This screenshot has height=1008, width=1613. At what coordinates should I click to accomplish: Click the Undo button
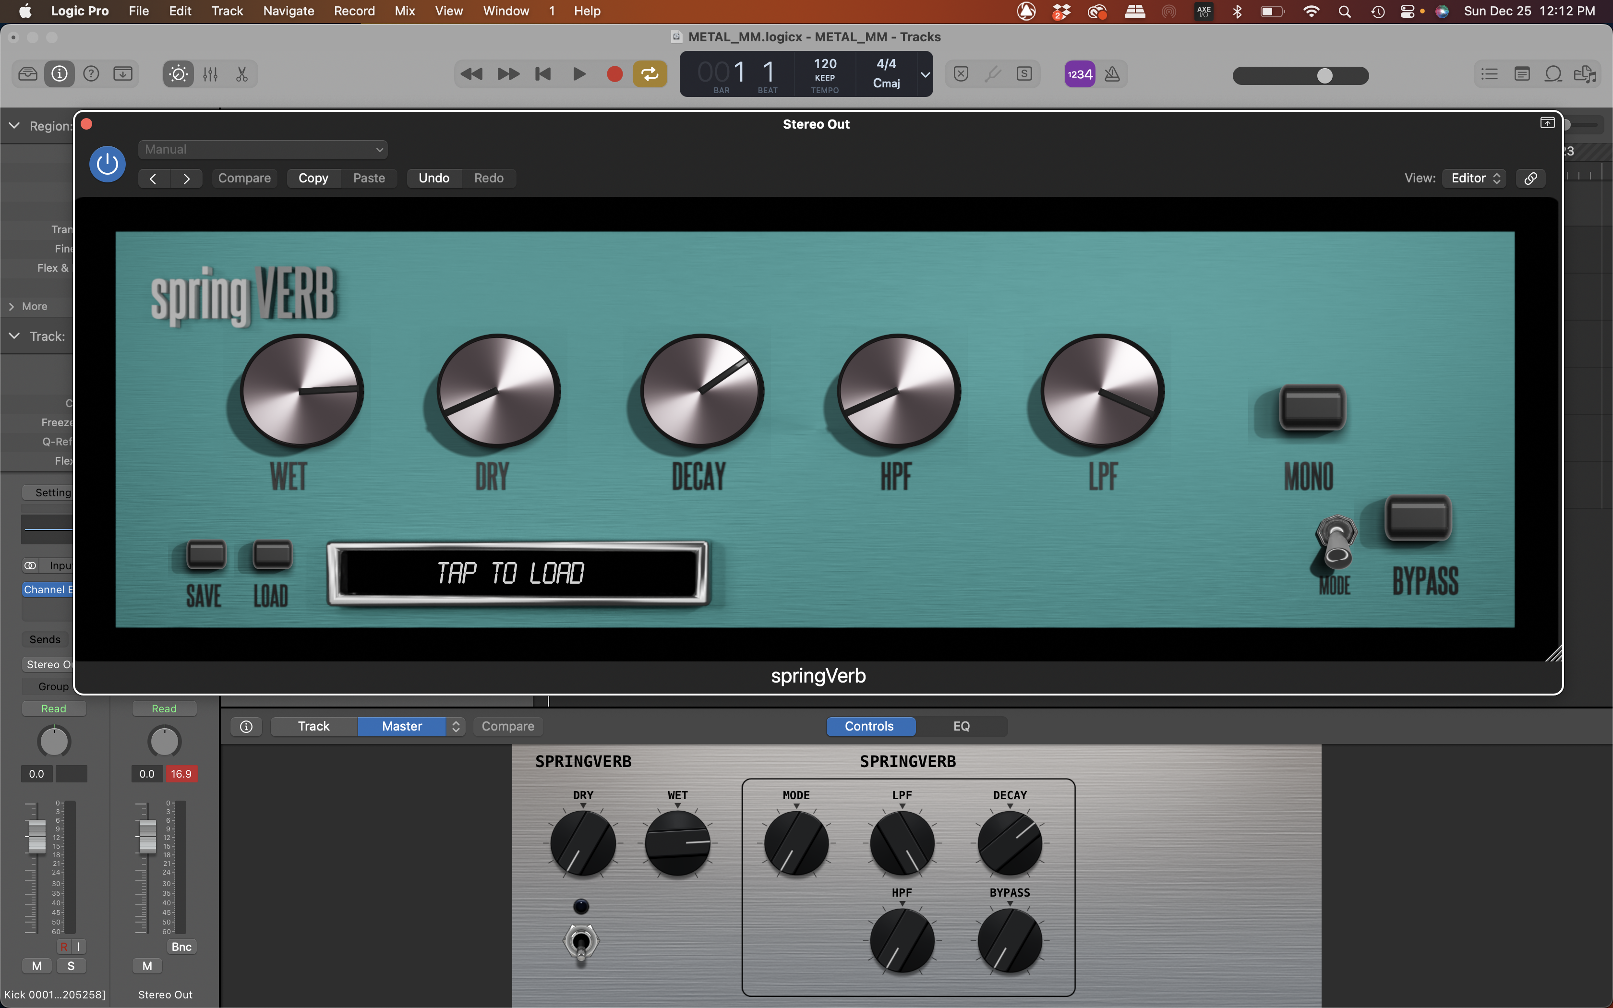pyautogui.click(x=434, y=178)
